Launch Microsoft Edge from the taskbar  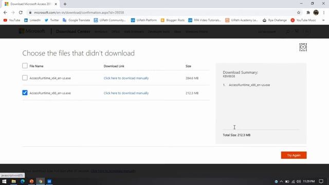click(x=23, y=181)
